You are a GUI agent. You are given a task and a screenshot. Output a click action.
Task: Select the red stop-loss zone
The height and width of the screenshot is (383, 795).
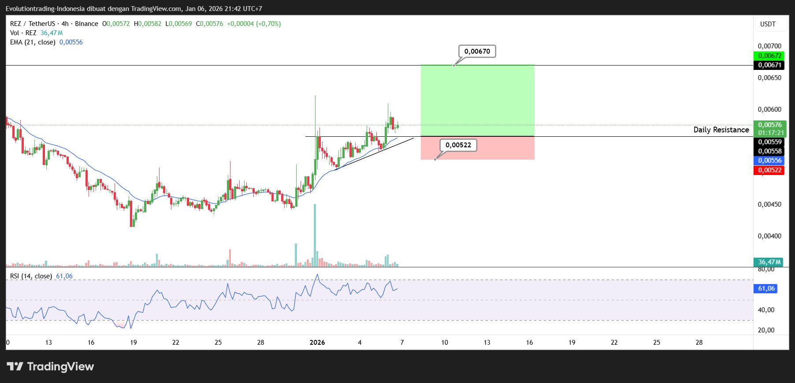click(x=478, y=148)
